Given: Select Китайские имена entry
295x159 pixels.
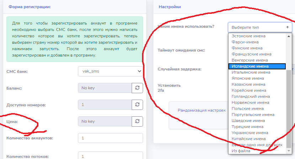Looking at the screenshot, I should (257, 139).
